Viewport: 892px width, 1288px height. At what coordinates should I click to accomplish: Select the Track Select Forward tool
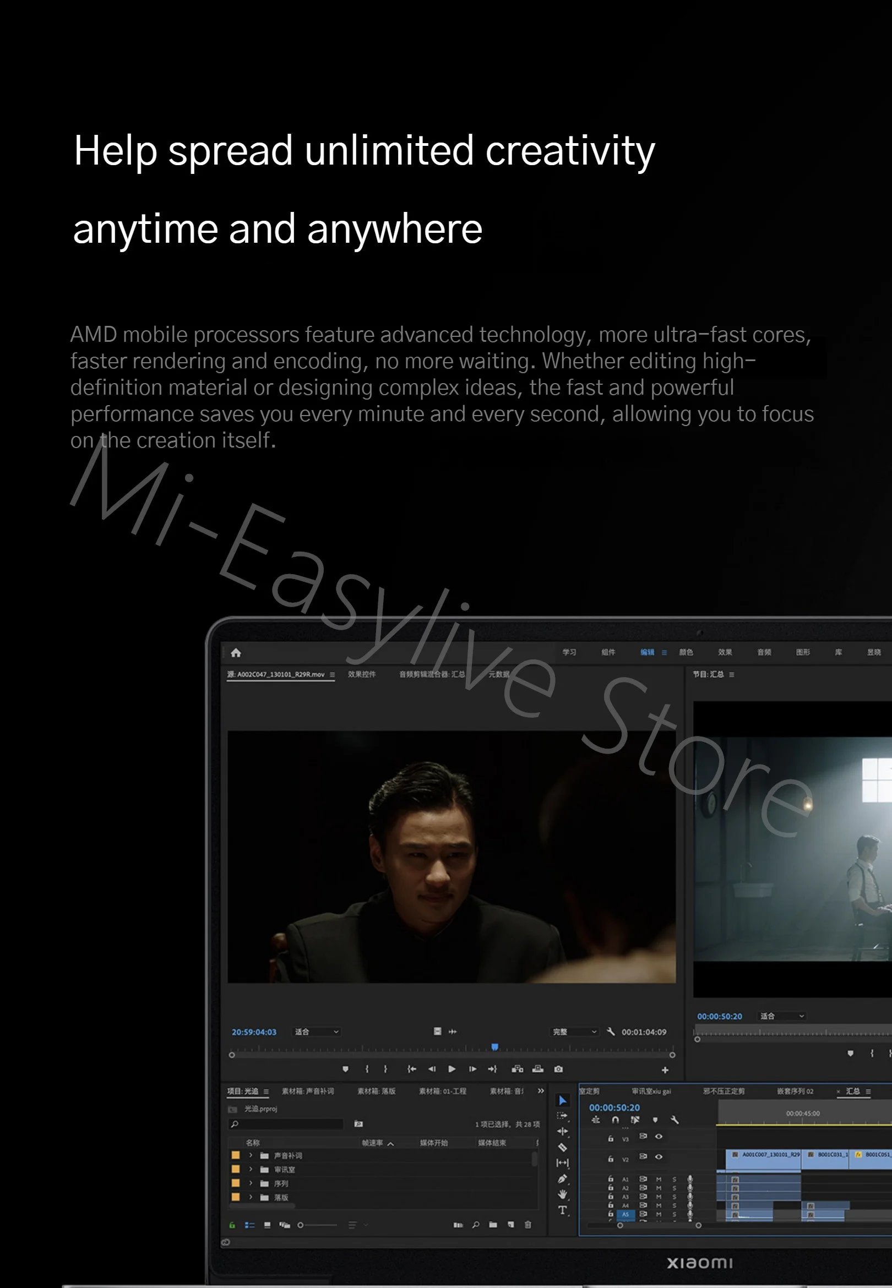coord(562,1115)
